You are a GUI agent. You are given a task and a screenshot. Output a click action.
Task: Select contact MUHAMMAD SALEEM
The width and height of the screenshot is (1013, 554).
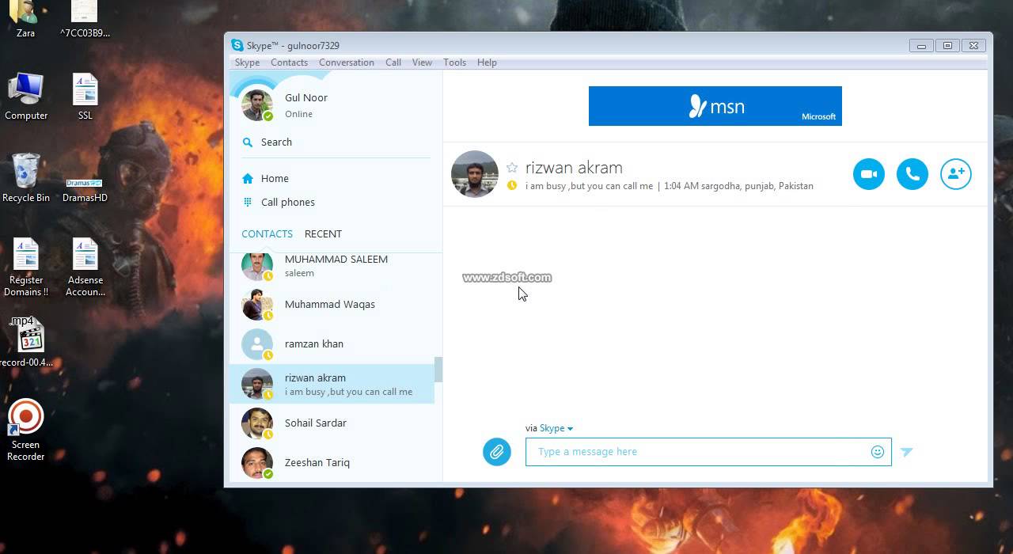pyautogui.click(x=332, y=266)
